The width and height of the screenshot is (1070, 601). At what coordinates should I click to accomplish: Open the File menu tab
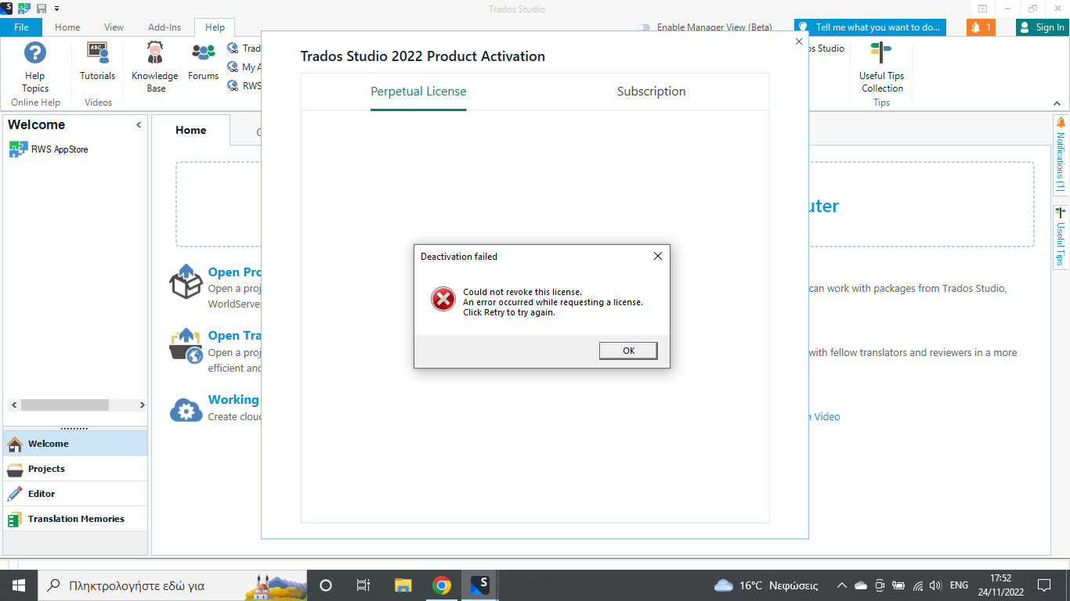tap(21, 27)
